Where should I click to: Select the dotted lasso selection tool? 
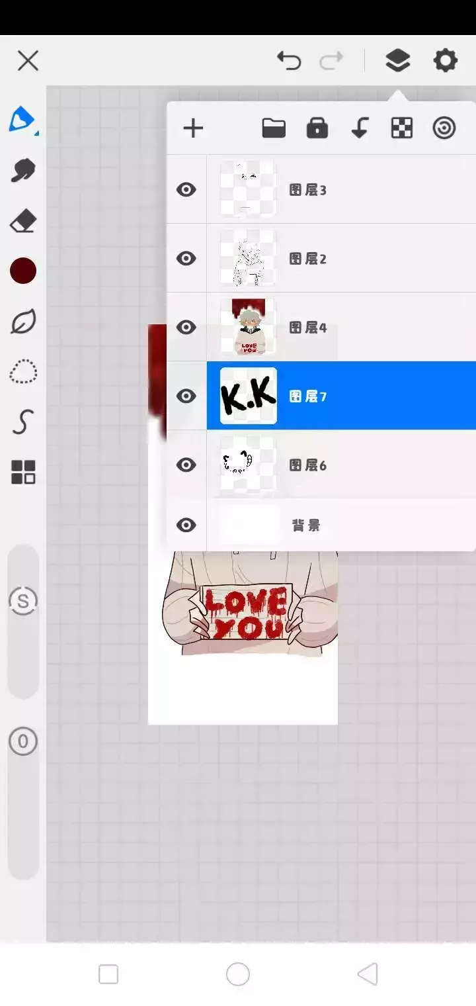(23, 372)
